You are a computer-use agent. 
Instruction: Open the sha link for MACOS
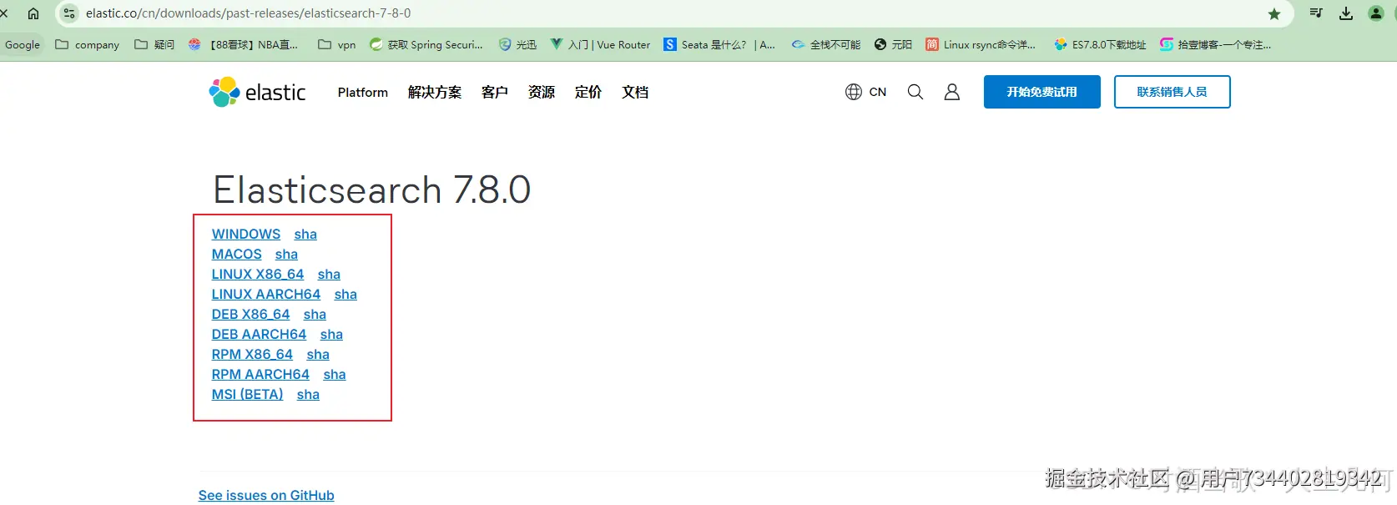click(x=286, y=255)
